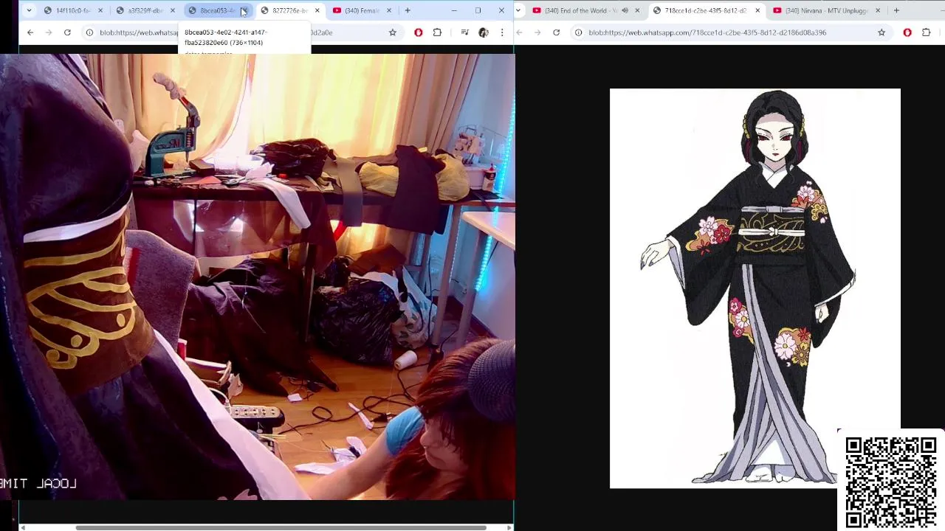
Task: Bookmark this page in right browser window
Action: (882, 32)
